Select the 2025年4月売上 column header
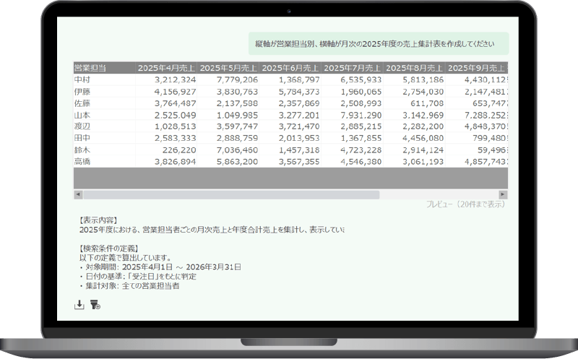Viewport: 578px width, 359px height. [x=166, y=68]
